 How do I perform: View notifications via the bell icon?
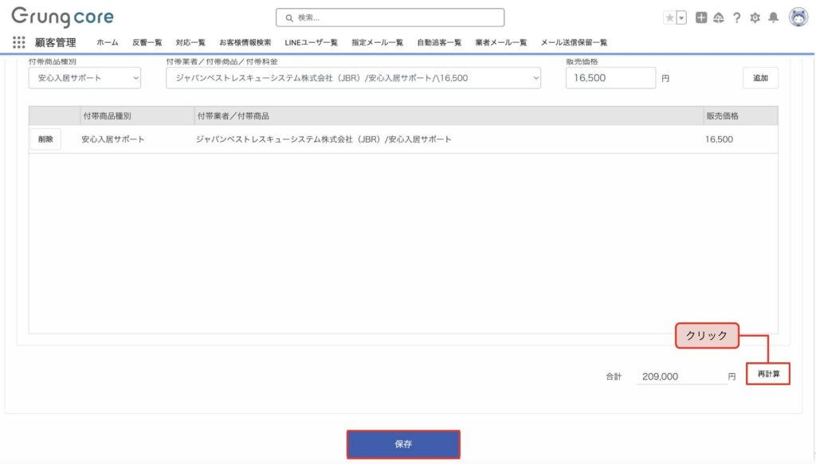(x=773, y=18)
